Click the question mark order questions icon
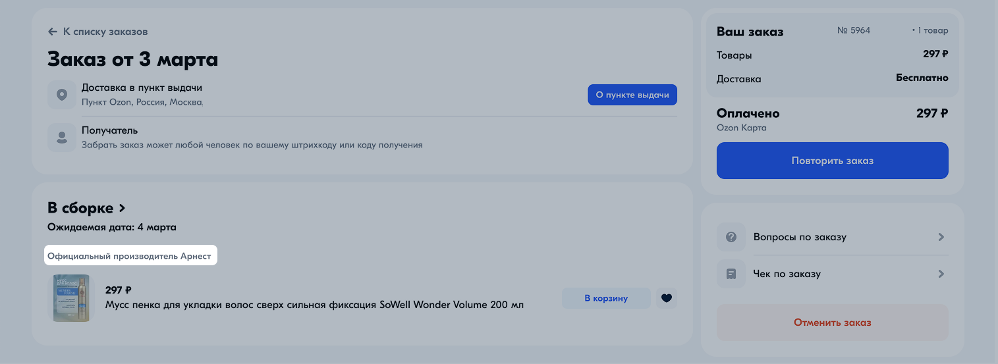Viewport: 998px width, 364px height. pos(731,237)
